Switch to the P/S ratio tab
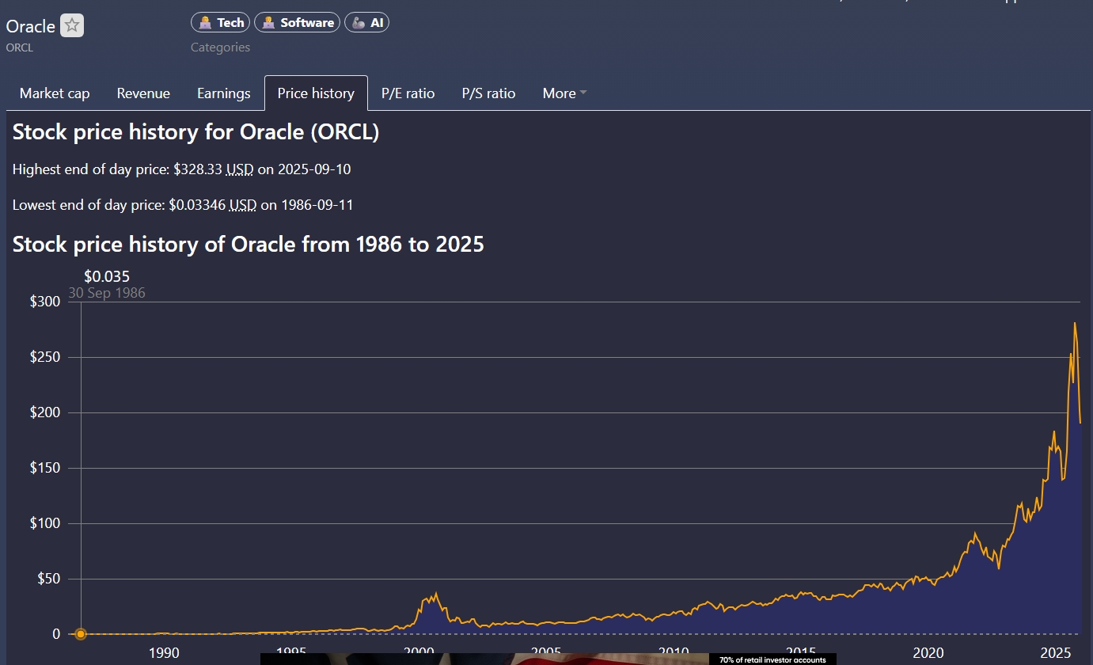This screenshot has height=665, width=1093. (x=488, y=93)
